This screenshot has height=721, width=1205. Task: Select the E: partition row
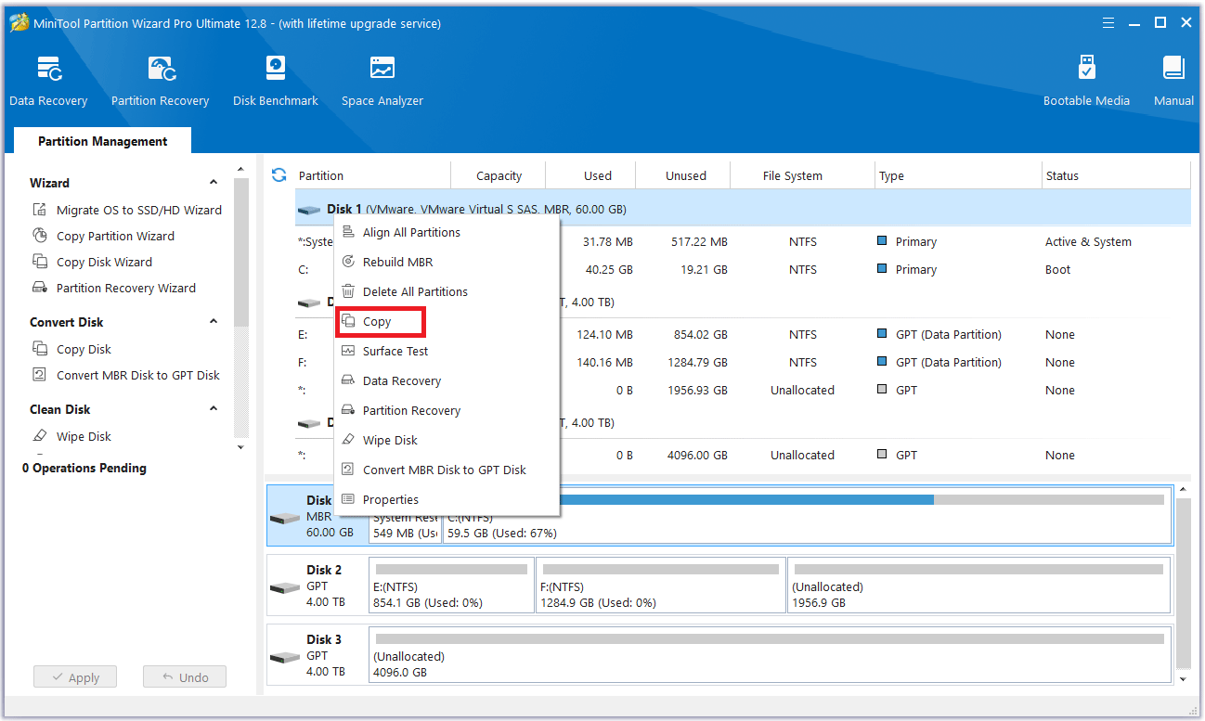743,334
